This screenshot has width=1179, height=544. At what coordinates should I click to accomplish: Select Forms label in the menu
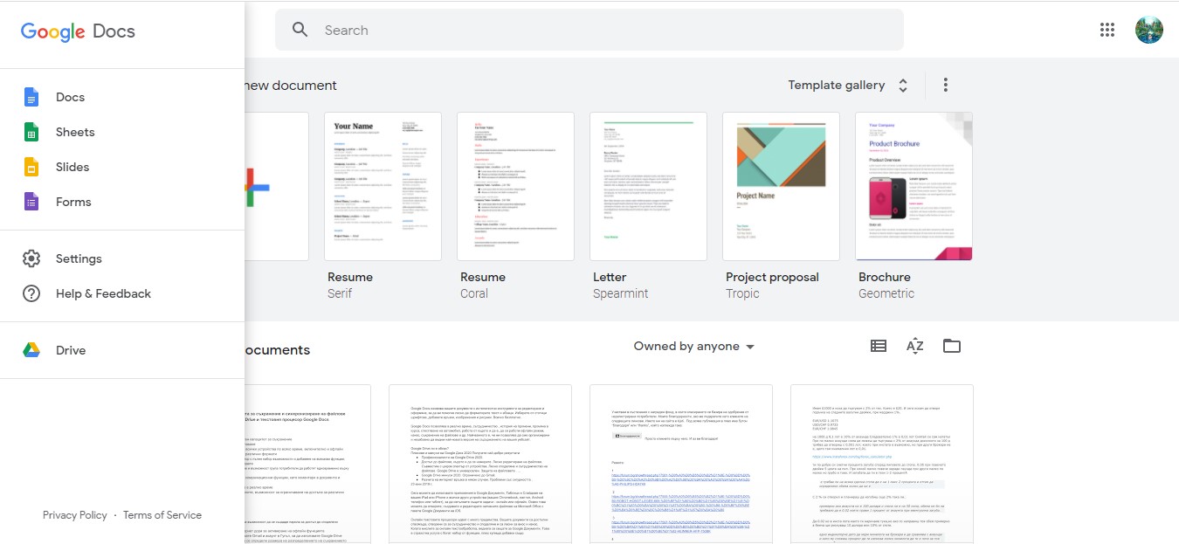point(73,202)
